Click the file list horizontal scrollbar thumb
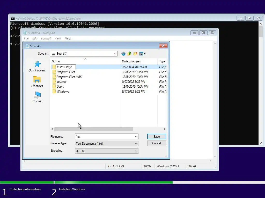 click(x=93, y=129)
